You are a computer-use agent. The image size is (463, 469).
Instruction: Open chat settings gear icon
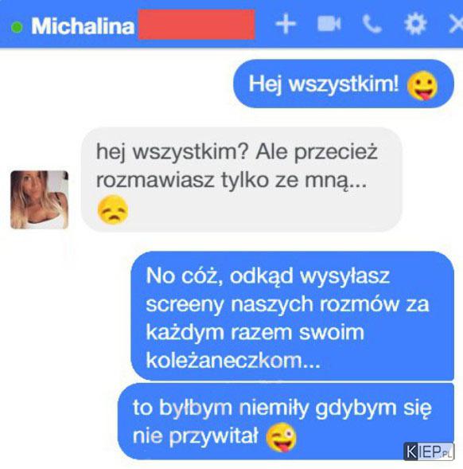click(x=415, y=24)
